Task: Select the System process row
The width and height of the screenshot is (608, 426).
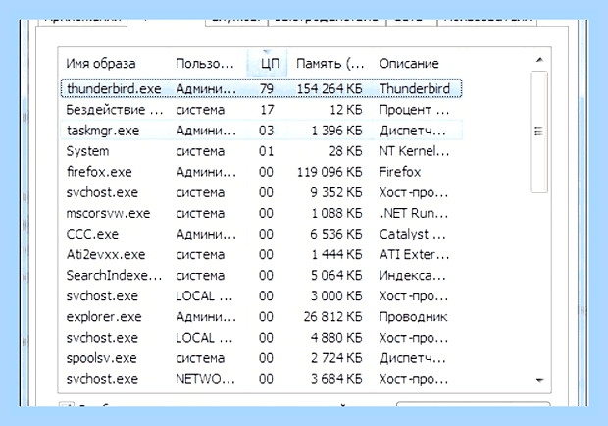Action: pos(262,151)
